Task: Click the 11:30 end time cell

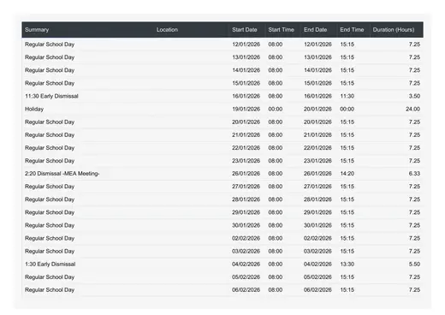Action: [x=347, y=96]
